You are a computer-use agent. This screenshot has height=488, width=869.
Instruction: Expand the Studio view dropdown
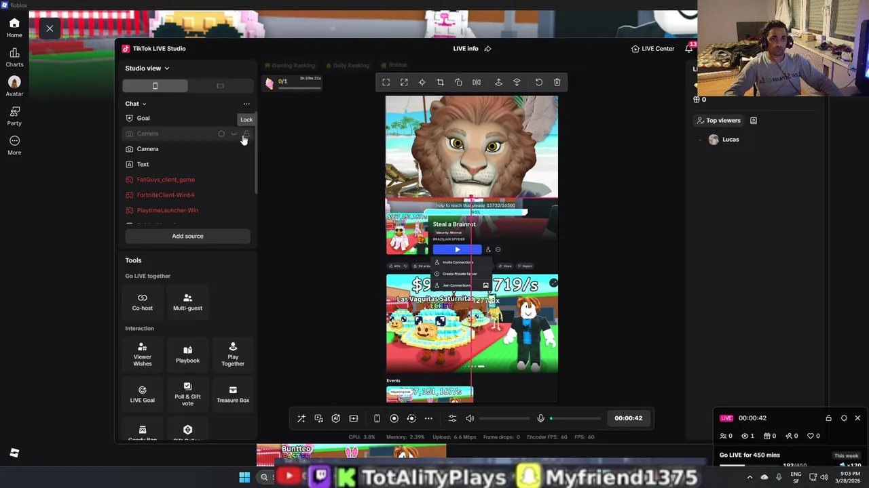[x=147, y=68]
